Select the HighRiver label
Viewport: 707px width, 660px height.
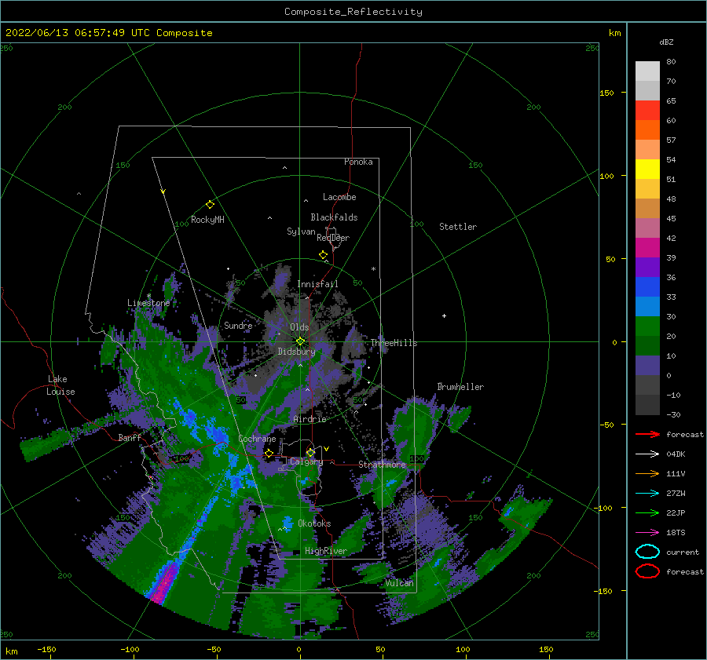point(326,551)
